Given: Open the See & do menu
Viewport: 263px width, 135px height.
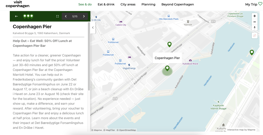Looking at the screenshot, I should coord(85,4).
